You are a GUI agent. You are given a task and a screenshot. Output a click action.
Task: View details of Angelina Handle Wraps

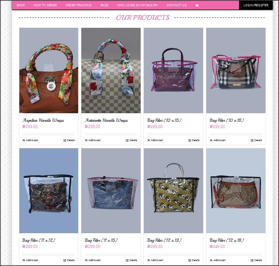[x=69, y=140]
